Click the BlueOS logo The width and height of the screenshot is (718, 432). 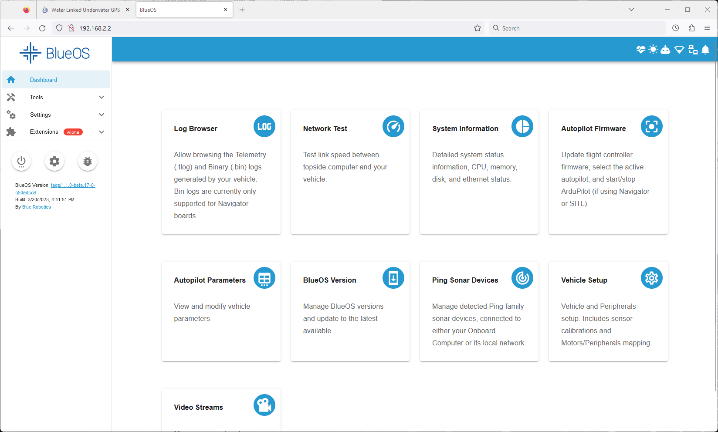point(55,53)
